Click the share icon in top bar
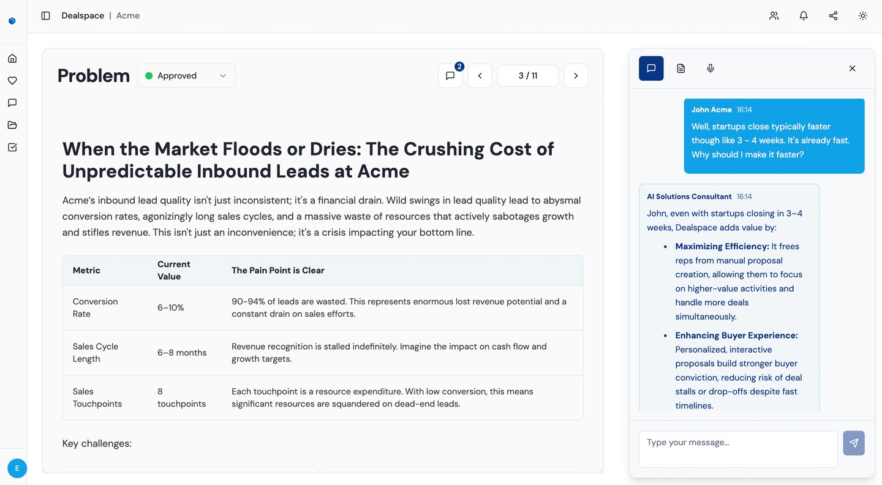This screenshot has height=485, width=882. (x=833, y=16)
